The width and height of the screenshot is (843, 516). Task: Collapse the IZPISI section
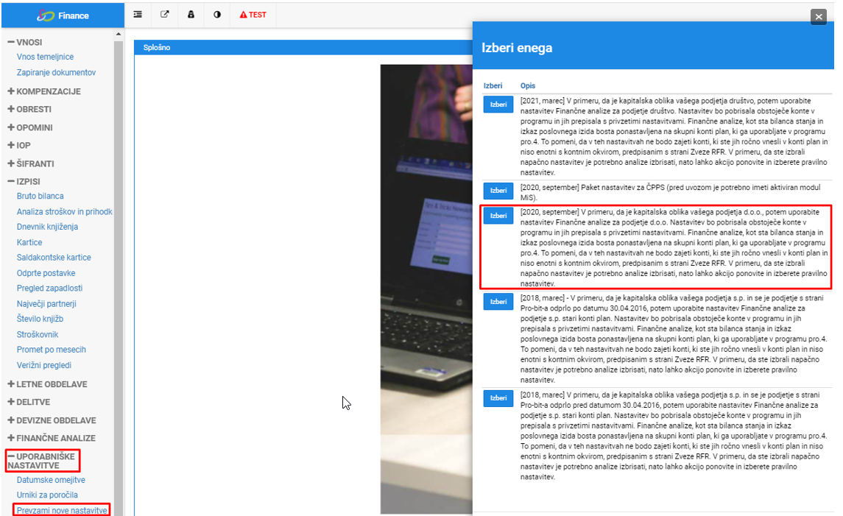pyautogui.click(x=24, y=181)
